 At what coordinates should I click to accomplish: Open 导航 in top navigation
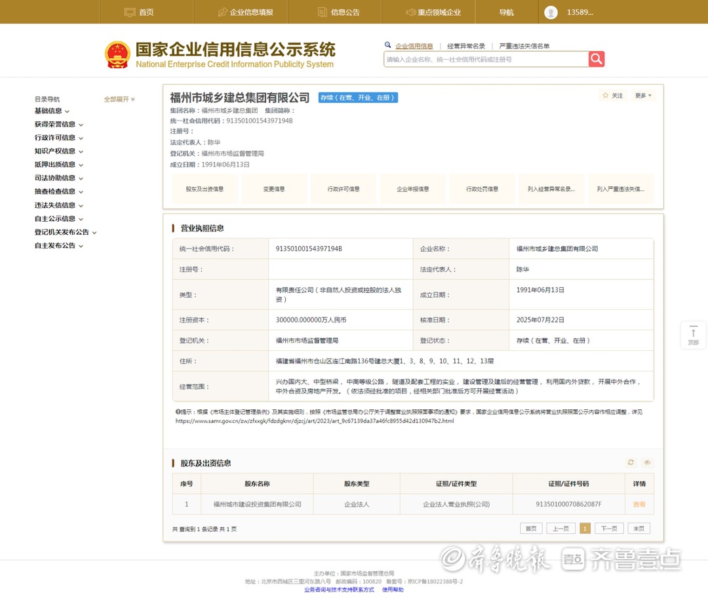click(x=506, y=12)
